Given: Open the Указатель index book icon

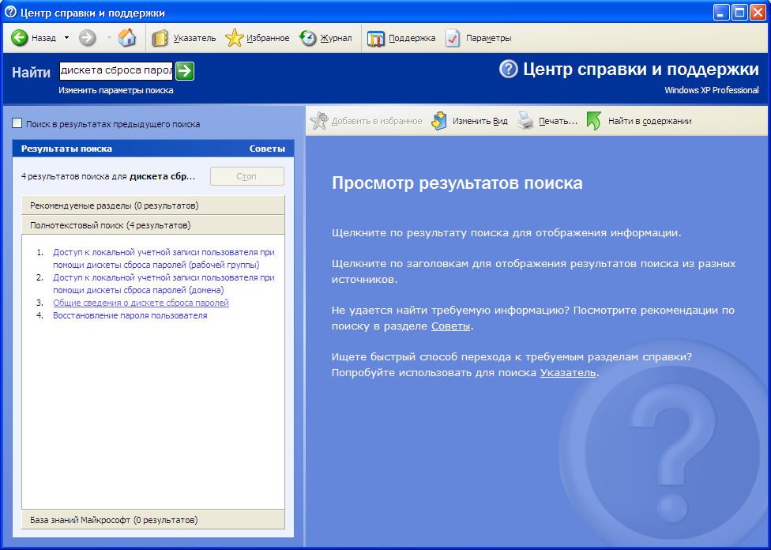Looking at the screenshot, I should click(x=160, y=38).
